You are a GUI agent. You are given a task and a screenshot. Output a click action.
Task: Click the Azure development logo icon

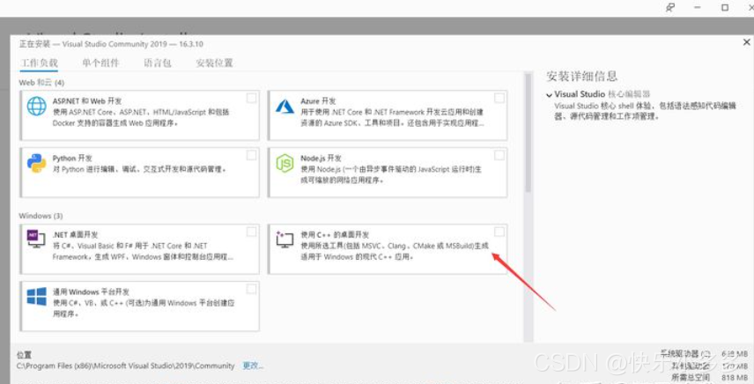285,106
